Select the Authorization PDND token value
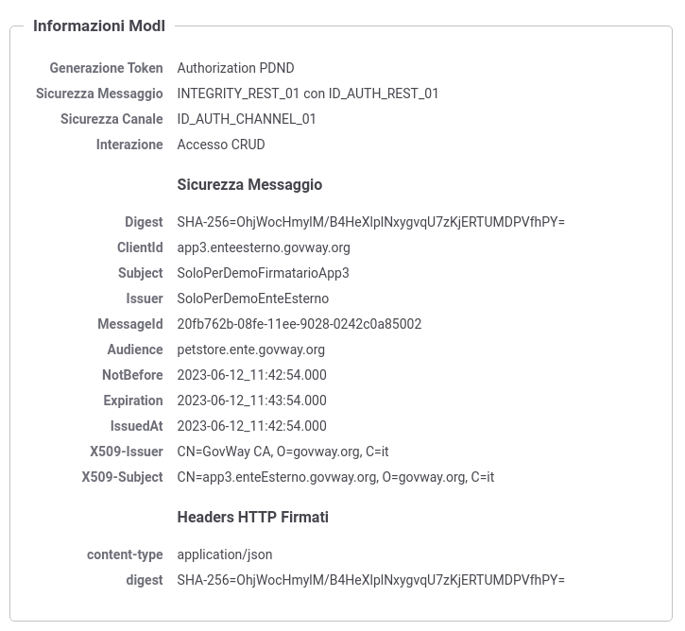 [235, 68]
